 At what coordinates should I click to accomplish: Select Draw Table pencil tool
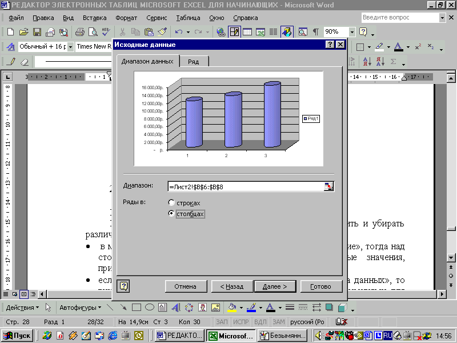[11, 62]
